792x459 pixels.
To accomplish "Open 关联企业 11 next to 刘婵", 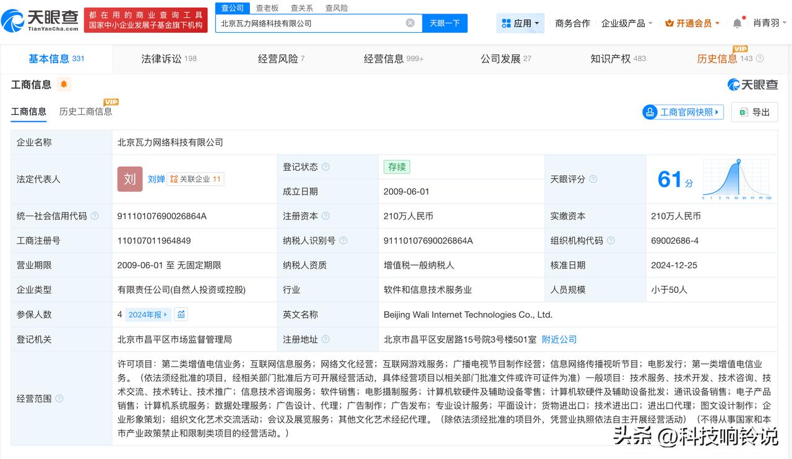I will click(195, 179).
